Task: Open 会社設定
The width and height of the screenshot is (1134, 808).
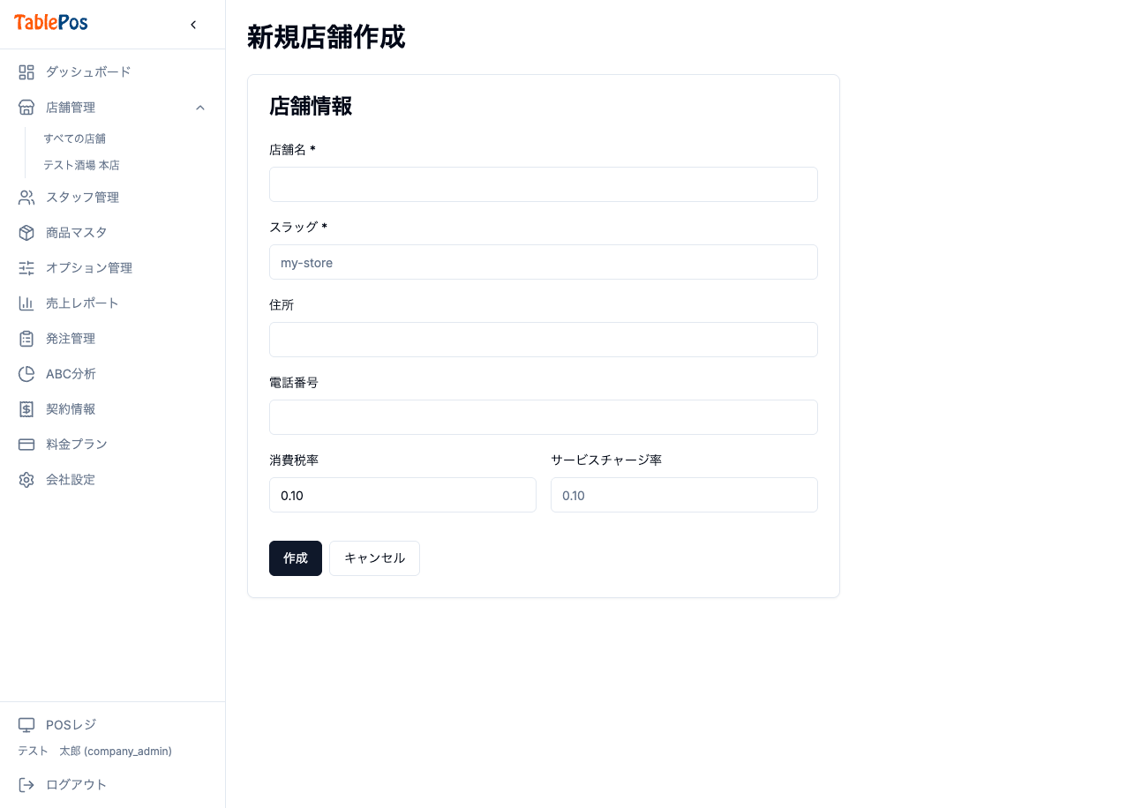Action: 112,480
